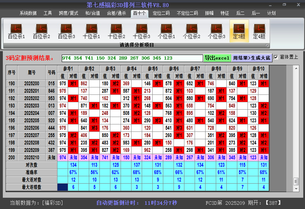
Task: Click the table scrollbar up arrow
Action: coord(296,68)
